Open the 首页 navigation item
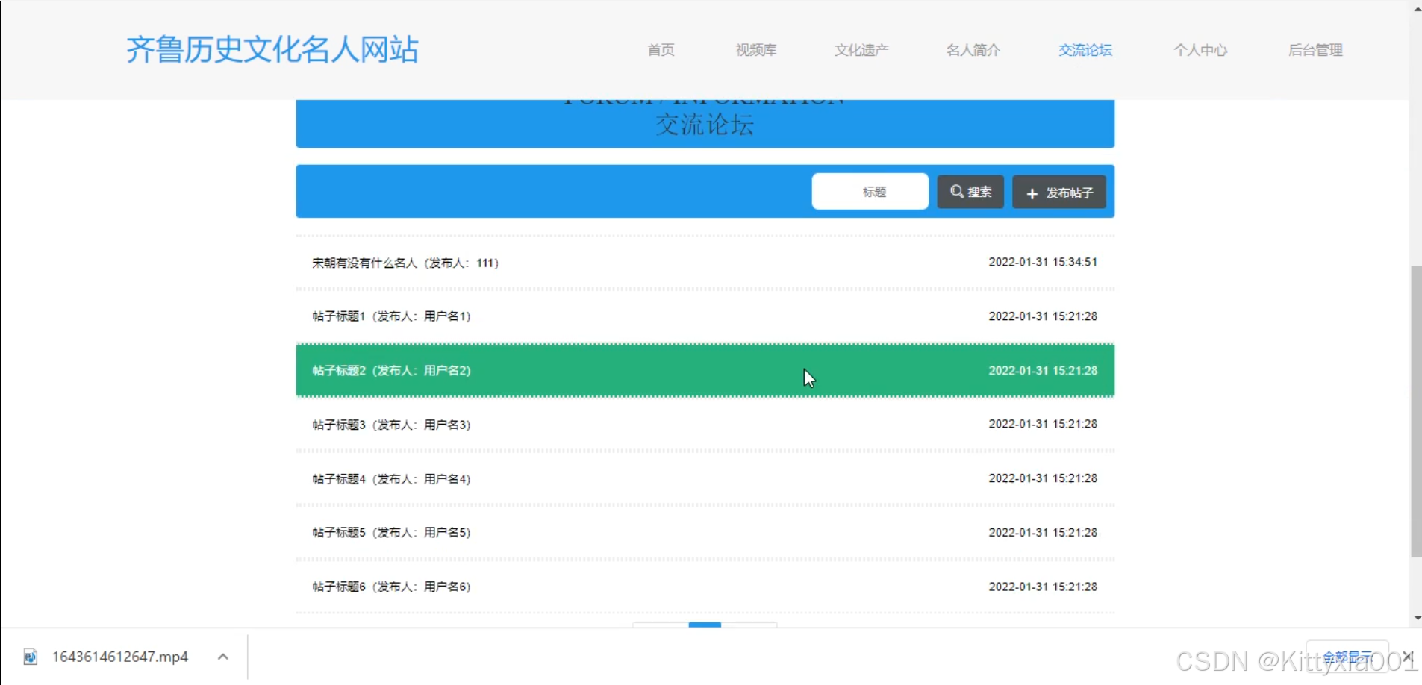 [x=661, y=50]
